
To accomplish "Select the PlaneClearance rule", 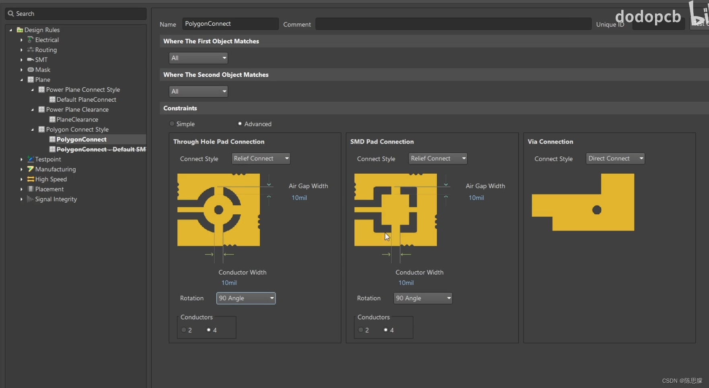I will tap(77, 119).
